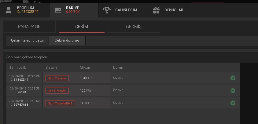Open Çekim talebi oluştur sub-tab
Image resolution: width=258 pixels, height=124 pixels.
coord(28,40)
